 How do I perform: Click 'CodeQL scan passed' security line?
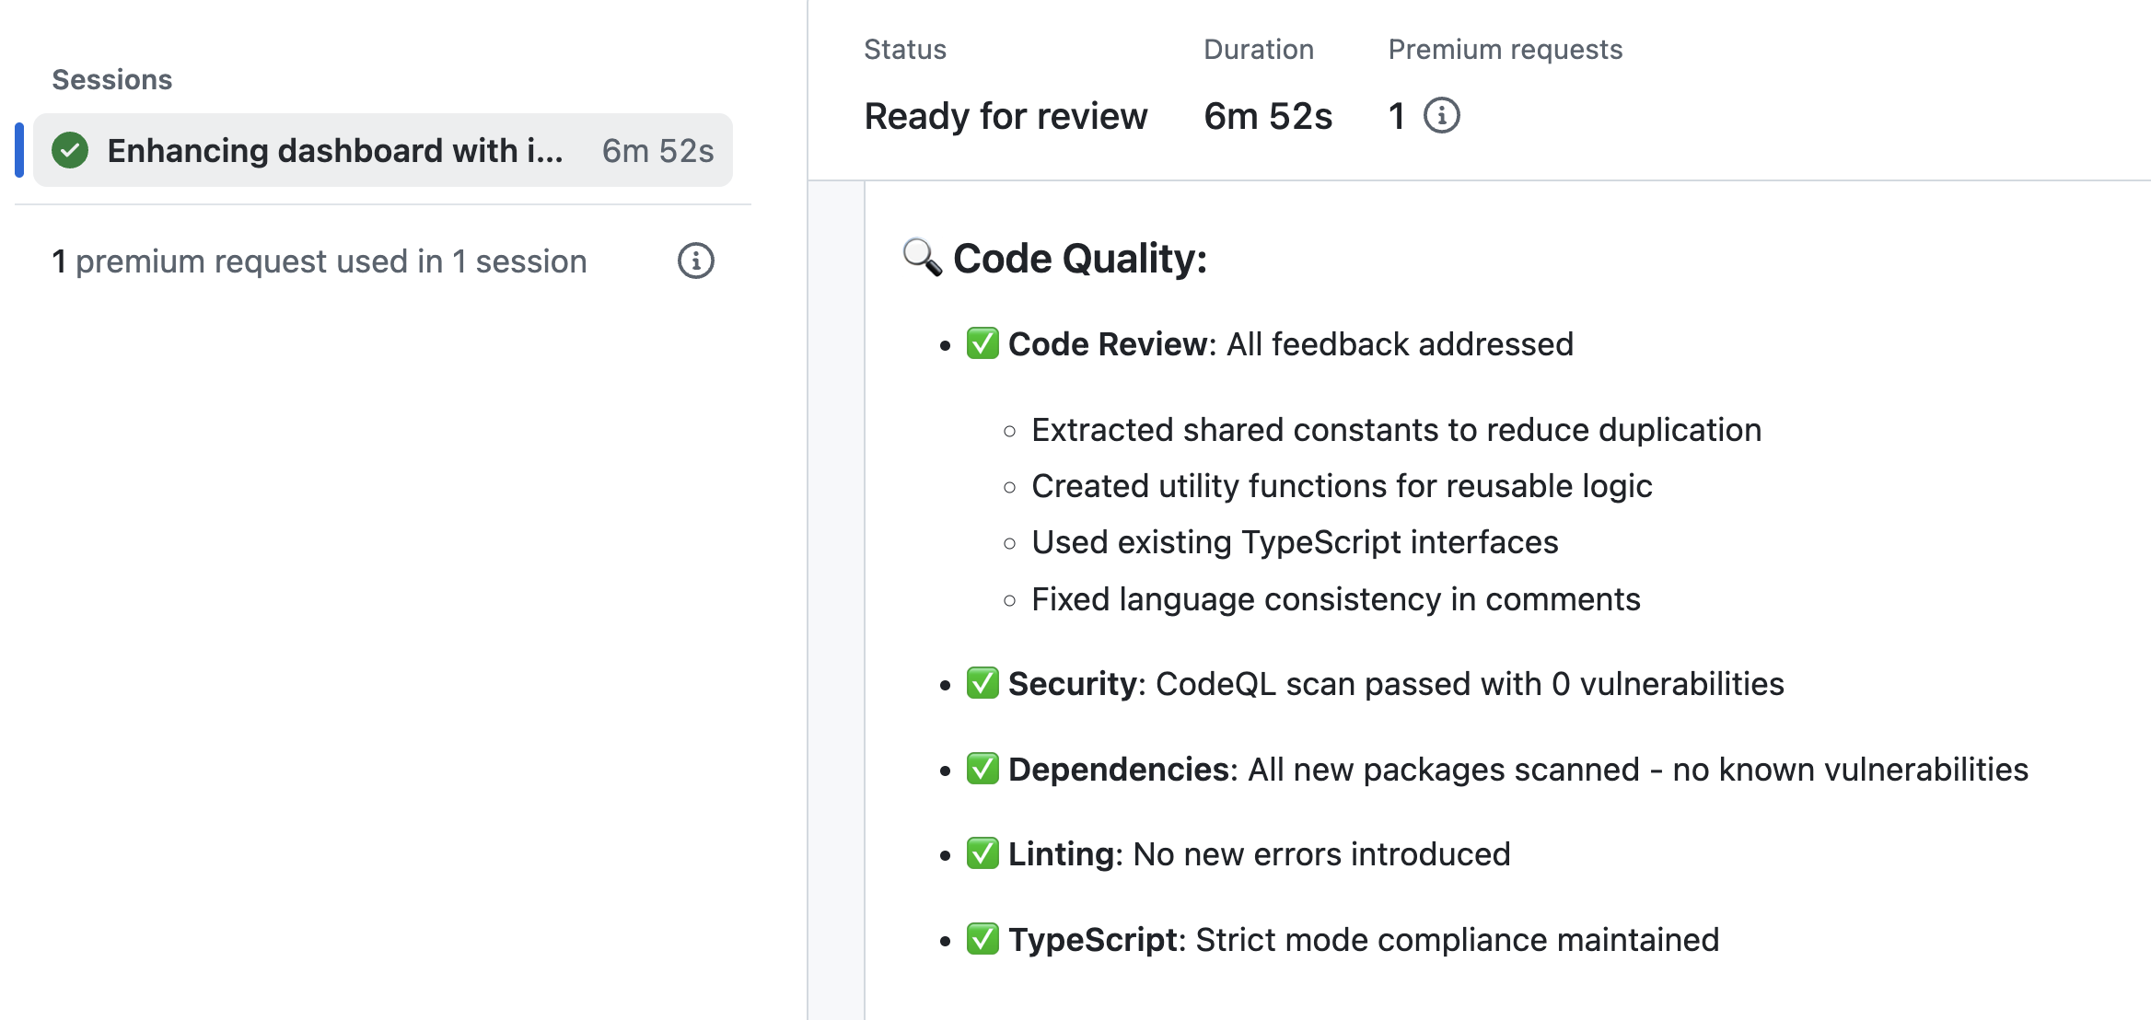[1469, 684]
